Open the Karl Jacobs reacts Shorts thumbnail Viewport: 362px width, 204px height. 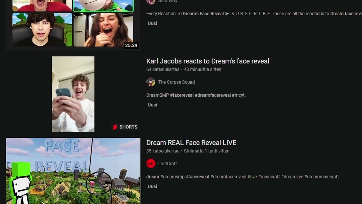click(x=73, y=94)
